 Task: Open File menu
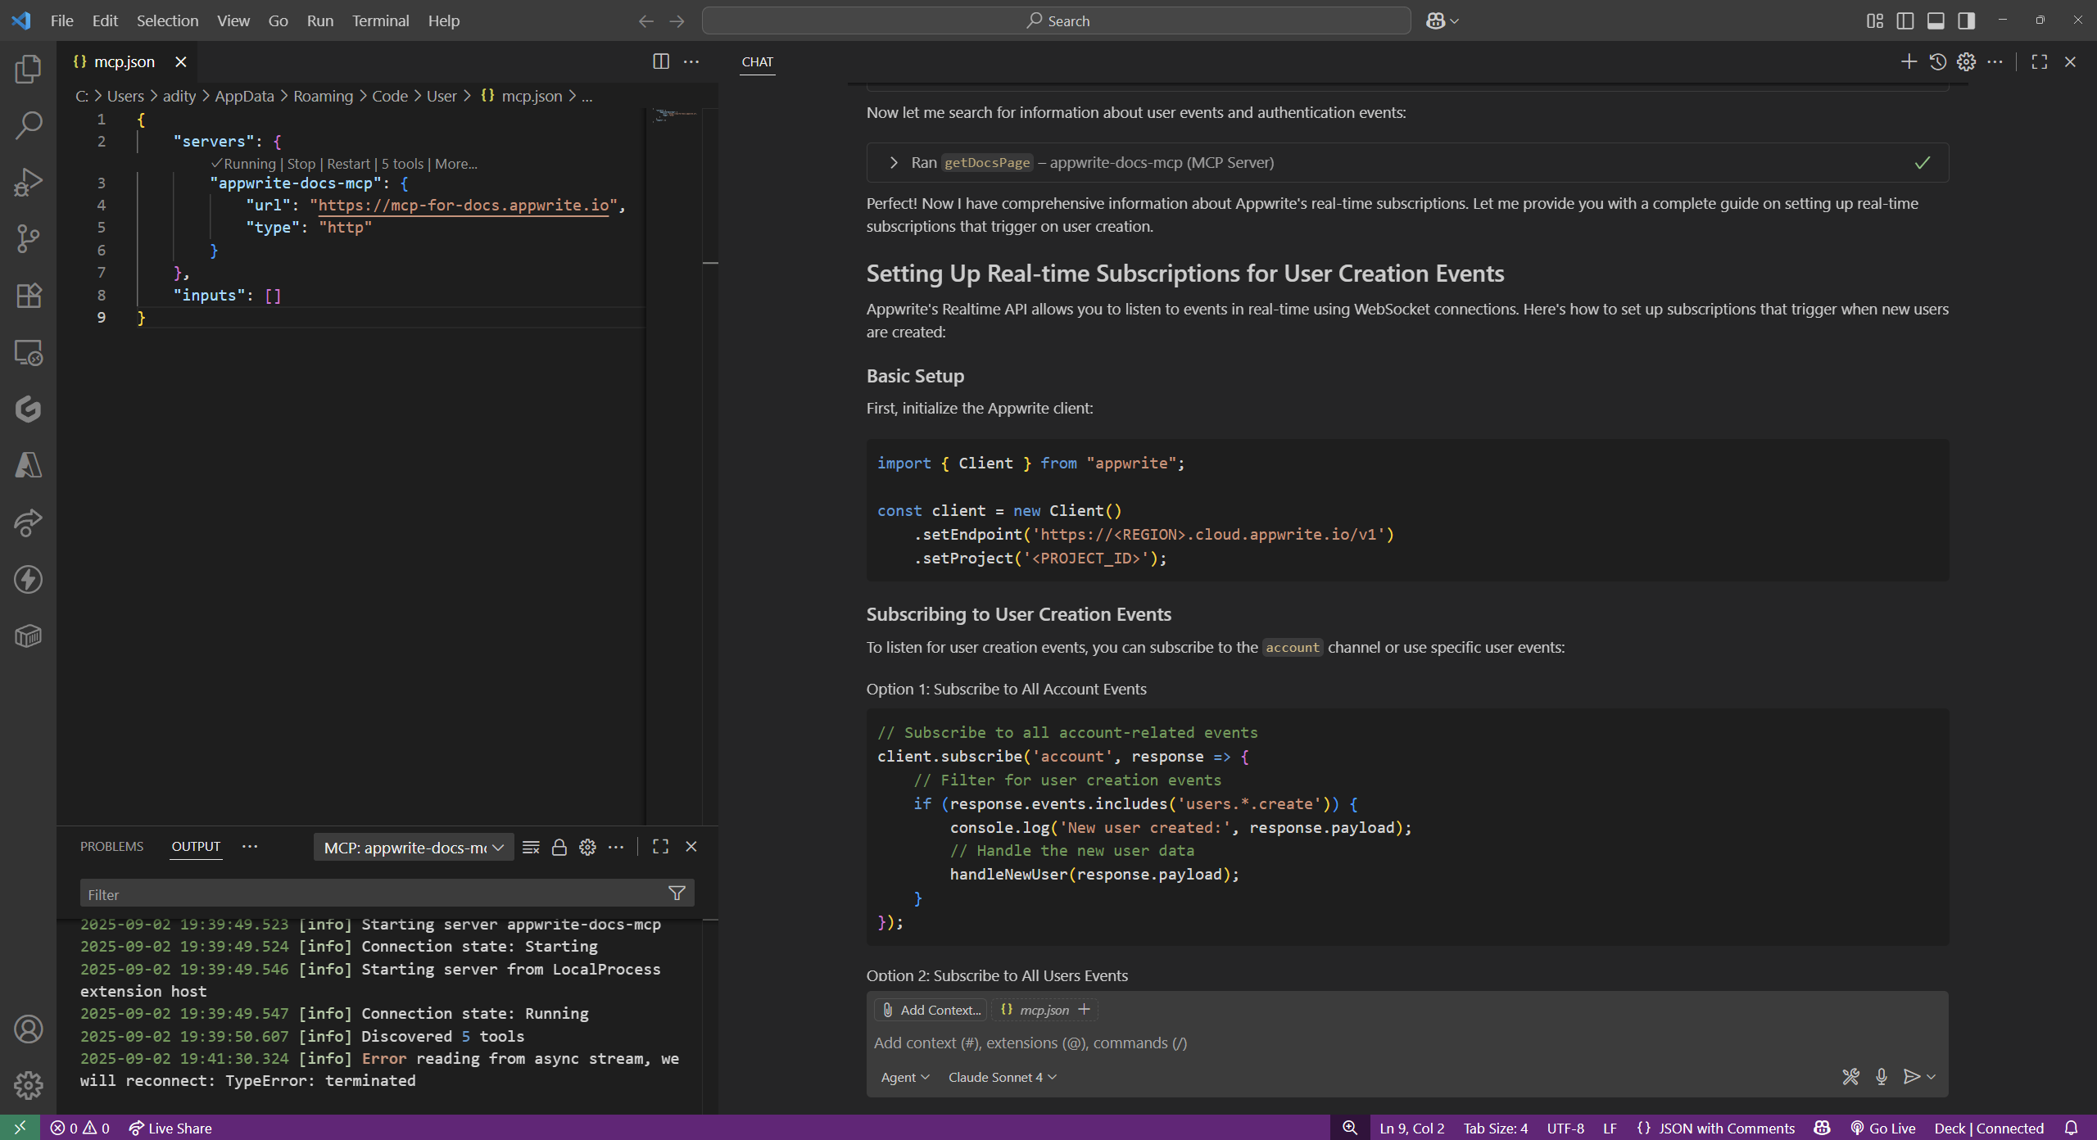pos(61,20)
